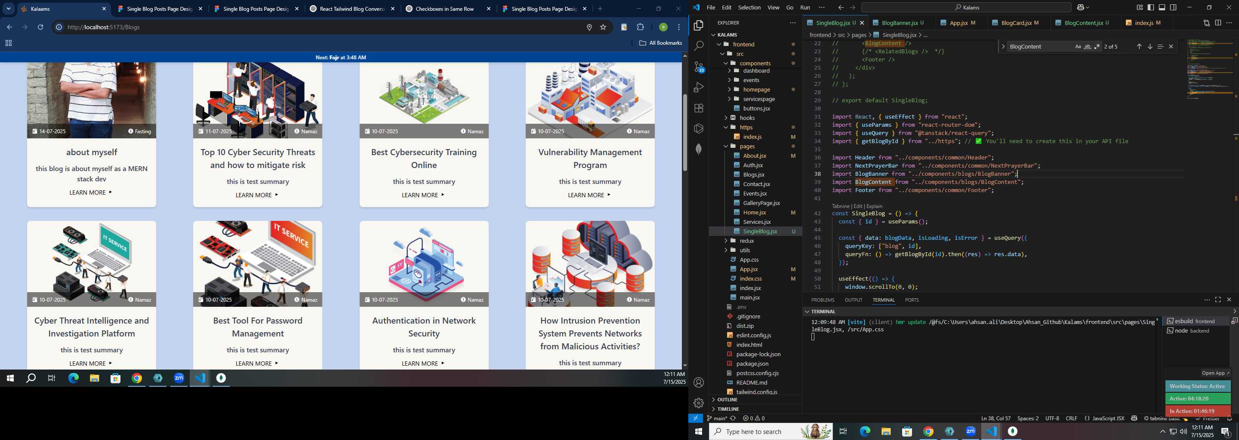This screenshot has width=1239, height=440.
Task: Toggle the secondary side bar visibility
Action: tap(1174, 8)
